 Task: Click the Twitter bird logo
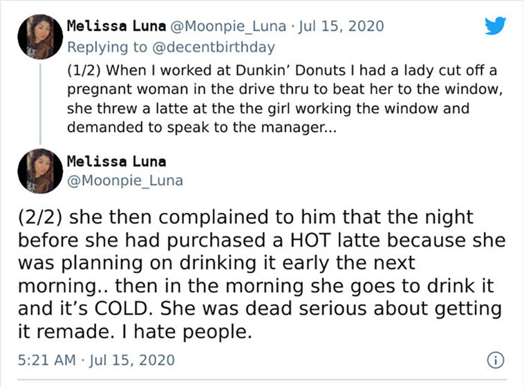495,26
